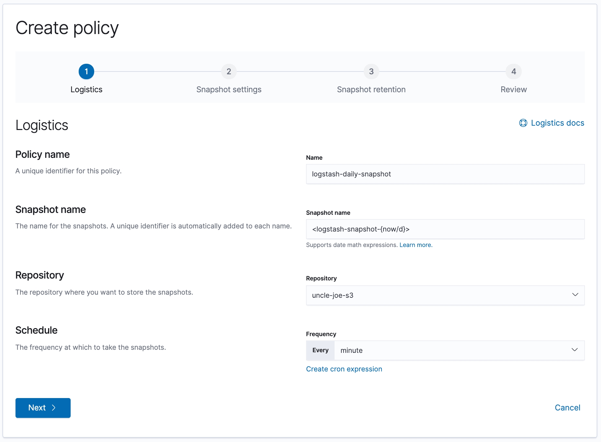Click into the Snapshot name field
The width and height of the screenshot is (601, 442).
445,229
